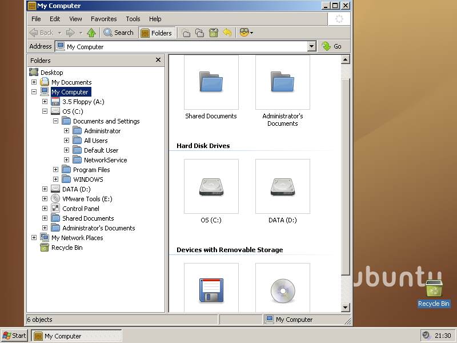Click the OS (C:) drive icon in tree

click(x=55, y=111)
